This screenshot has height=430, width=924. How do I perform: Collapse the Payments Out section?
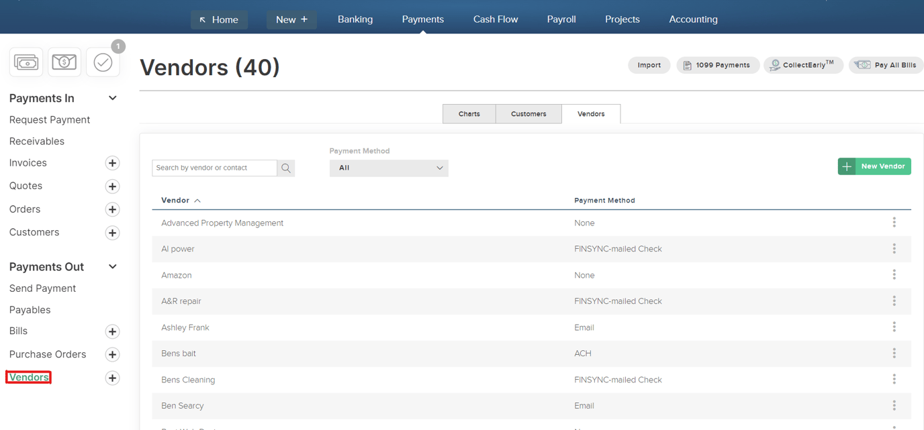coord(112,266)
